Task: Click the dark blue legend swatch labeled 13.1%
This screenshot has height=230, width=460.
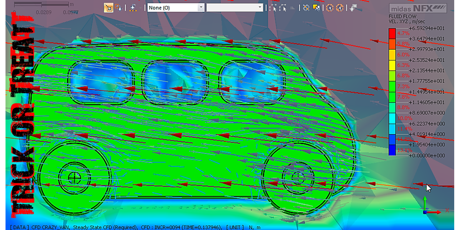Action: click(392, 150)
